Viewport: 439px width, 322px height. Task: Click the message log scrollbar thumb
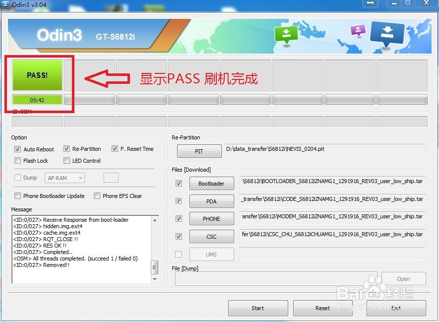[155, 267]
